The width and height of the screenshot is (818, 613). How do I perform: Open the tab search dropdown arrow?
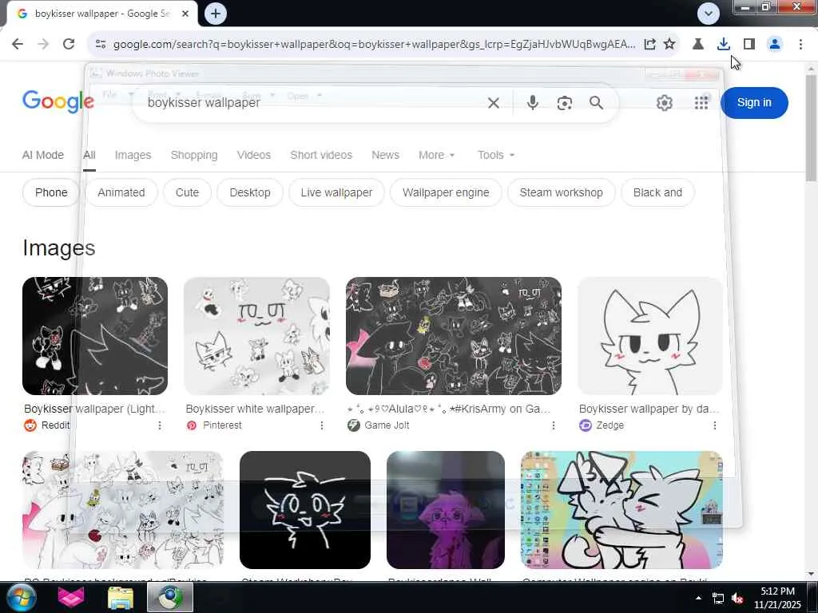(709, 14)
